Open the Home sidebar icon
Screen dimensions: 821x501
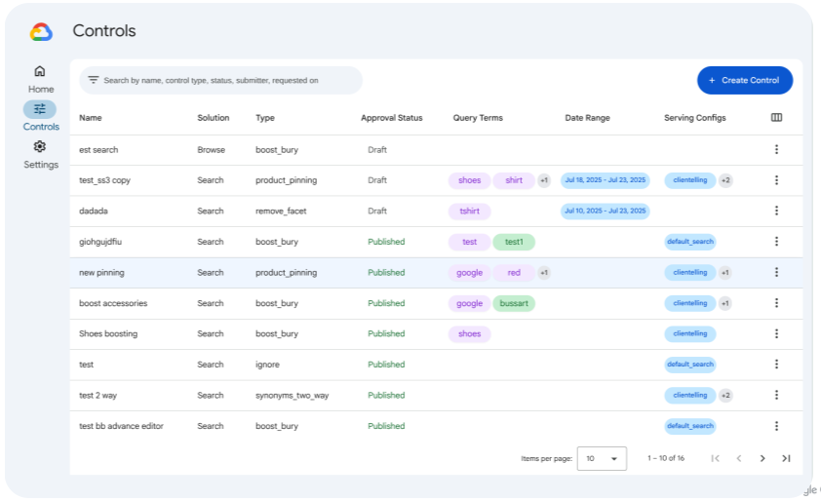pyautogui.click(x=40, y=71)
